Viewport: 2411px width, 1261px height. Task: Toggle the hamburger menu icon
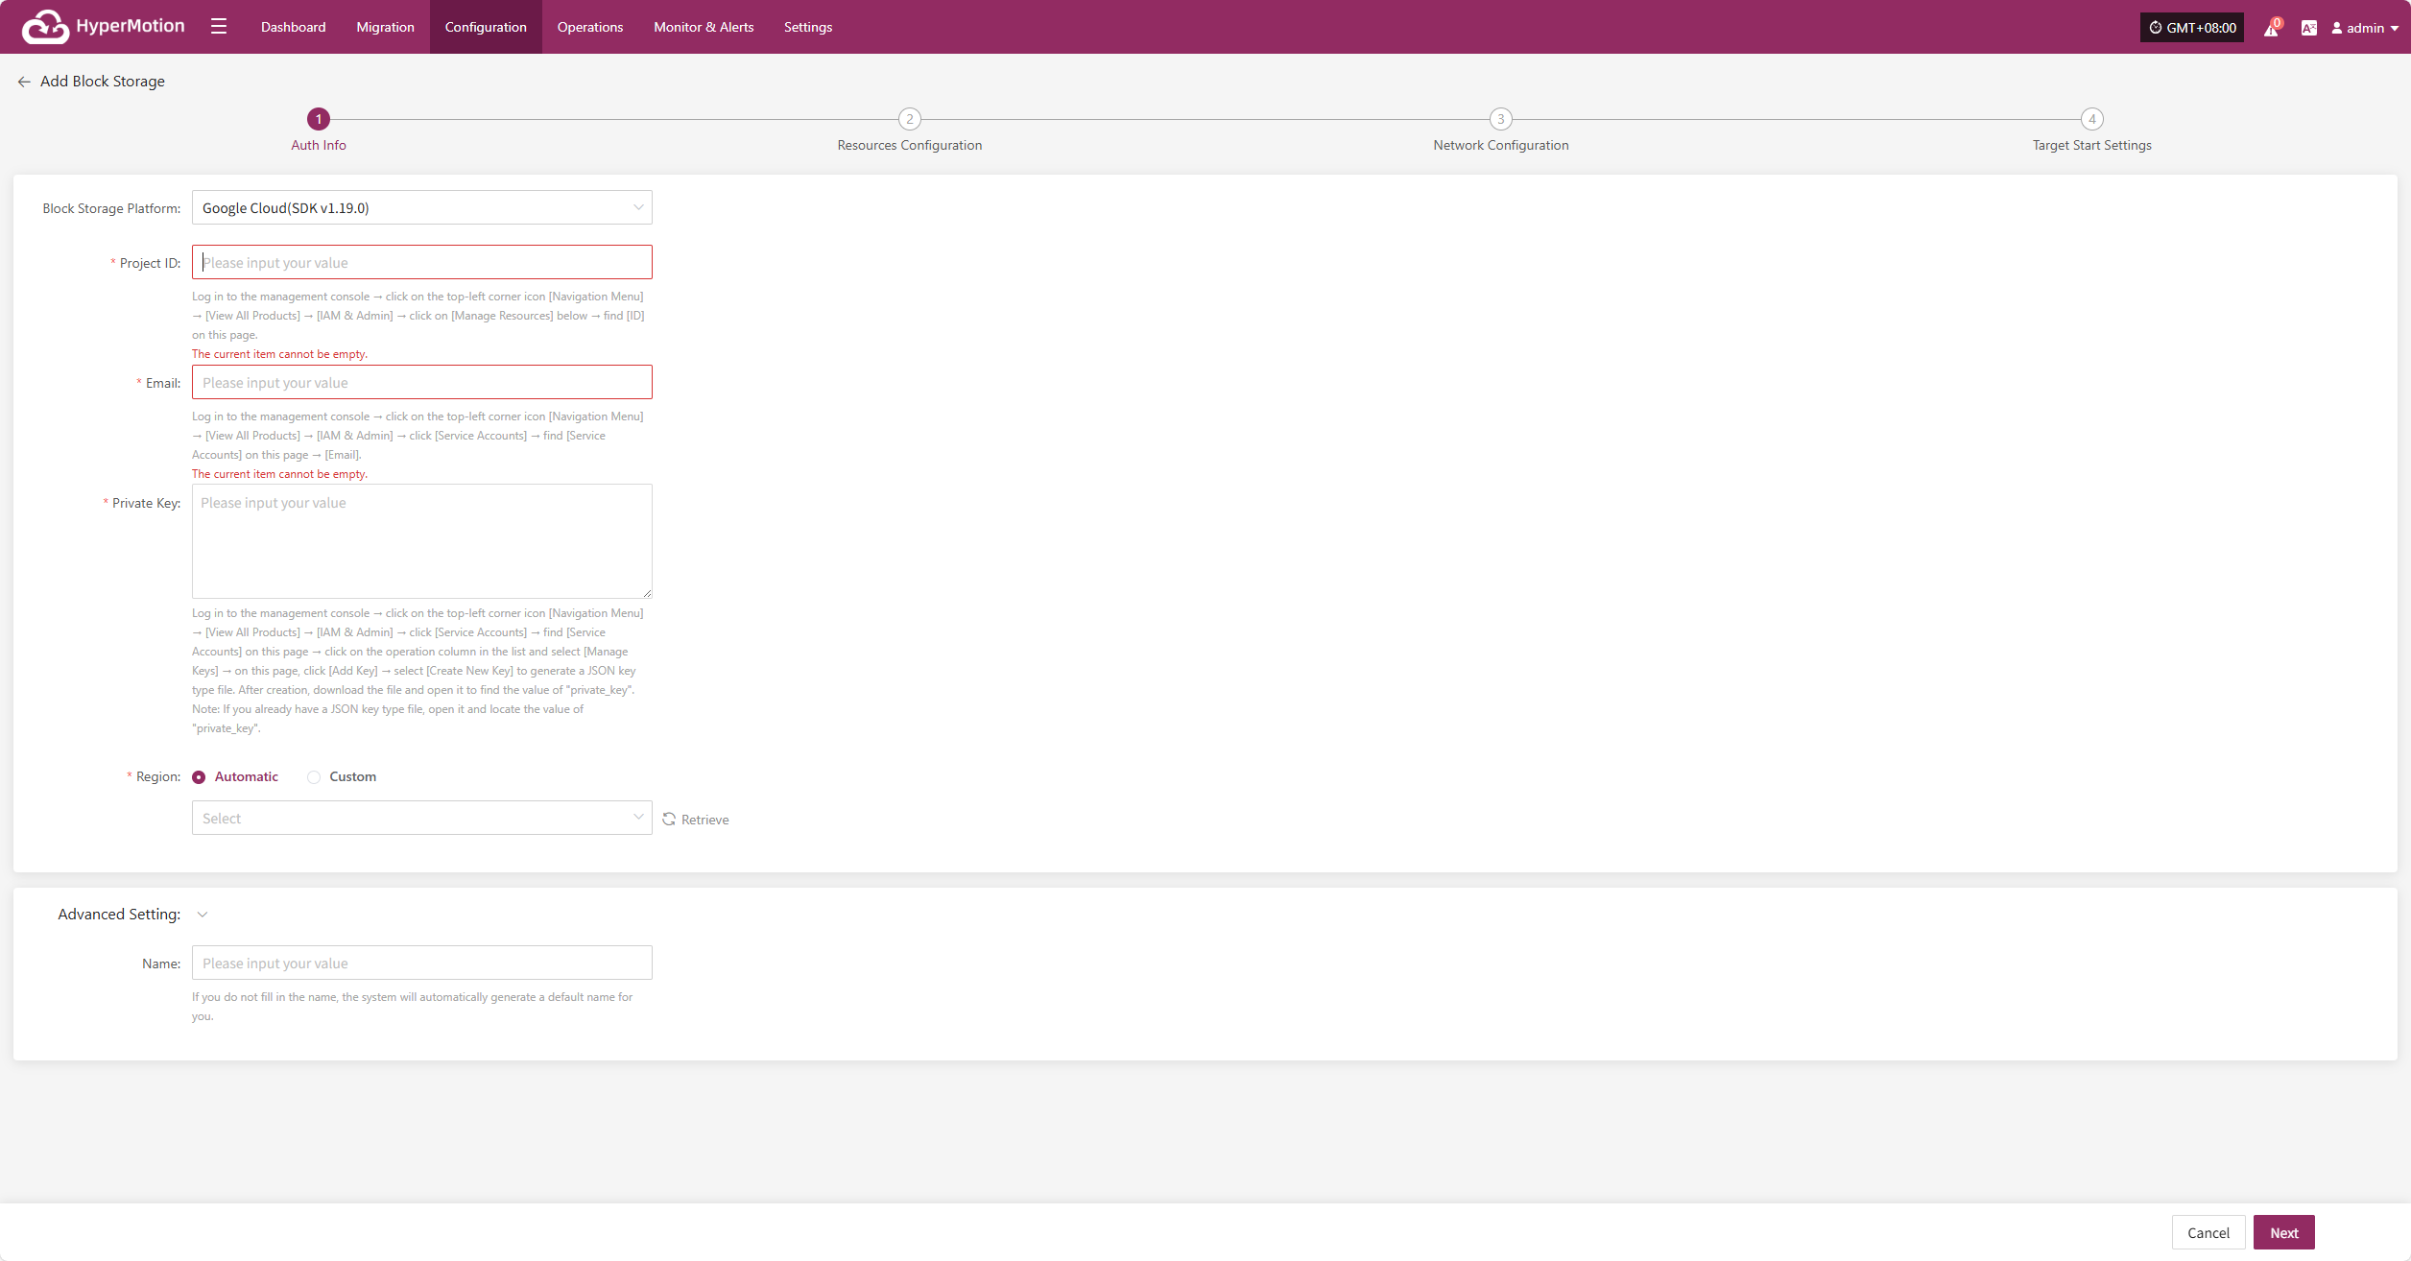pyautogui.click(x=219, y=27)
